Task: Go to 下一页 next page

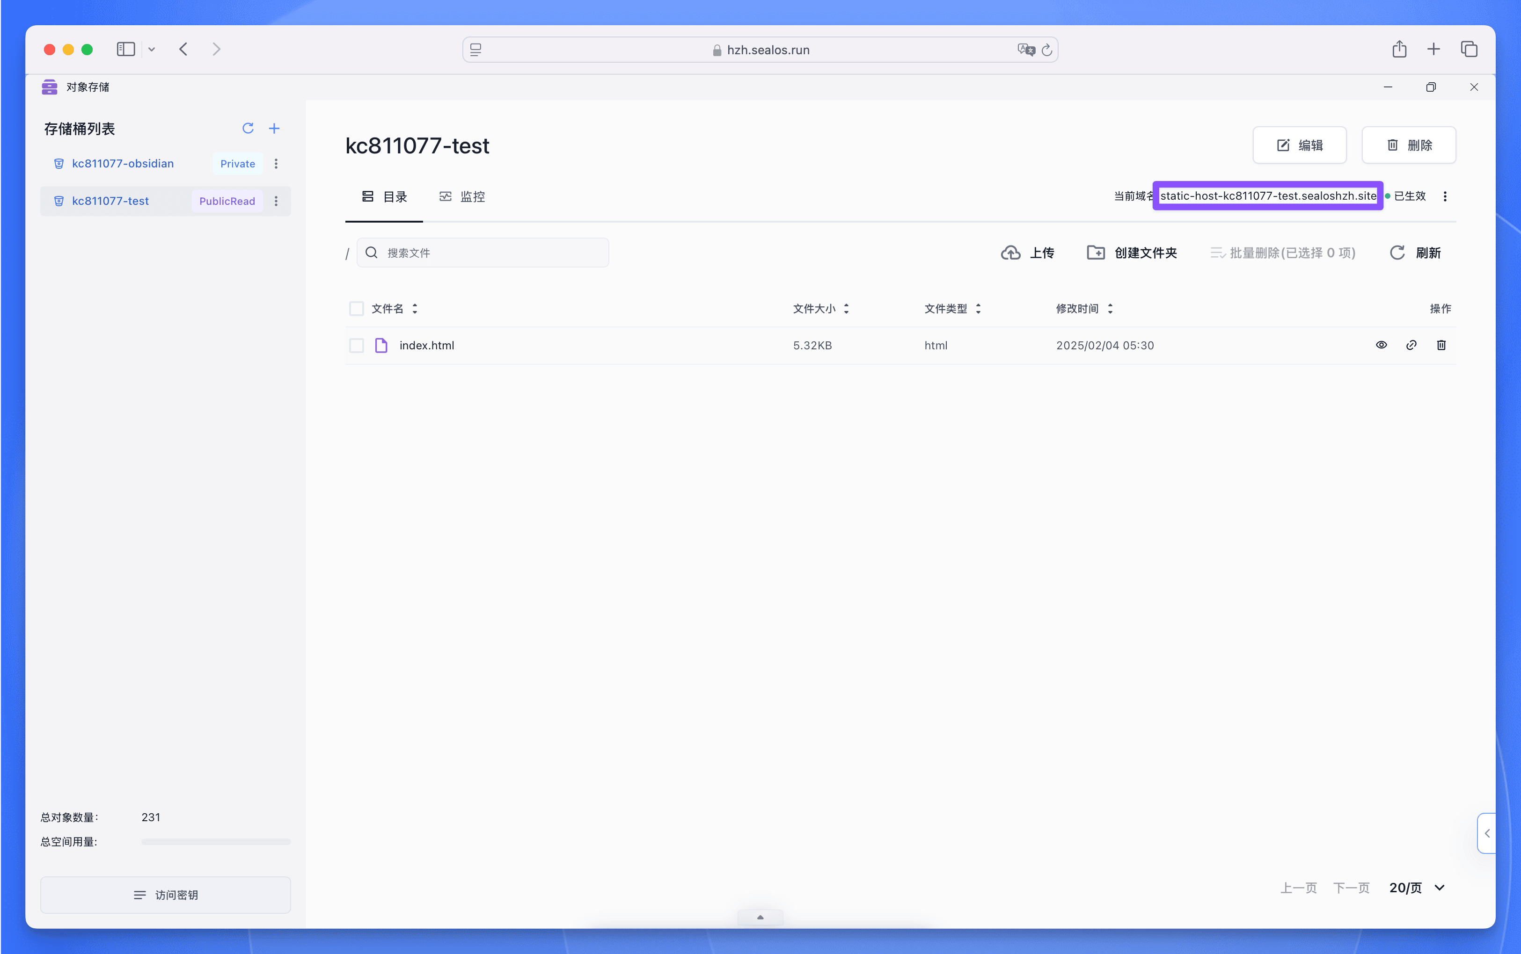Action: tap(1351, 888)
